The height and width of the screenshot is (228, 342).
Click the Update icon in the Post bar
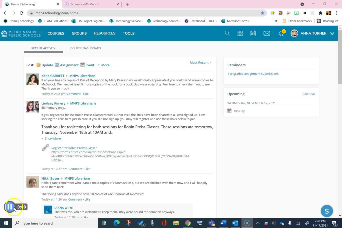(x=38, y=65)
